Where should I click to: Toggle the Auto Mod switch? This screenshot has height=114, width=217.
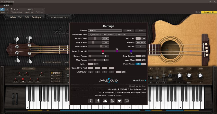(141, 60)
